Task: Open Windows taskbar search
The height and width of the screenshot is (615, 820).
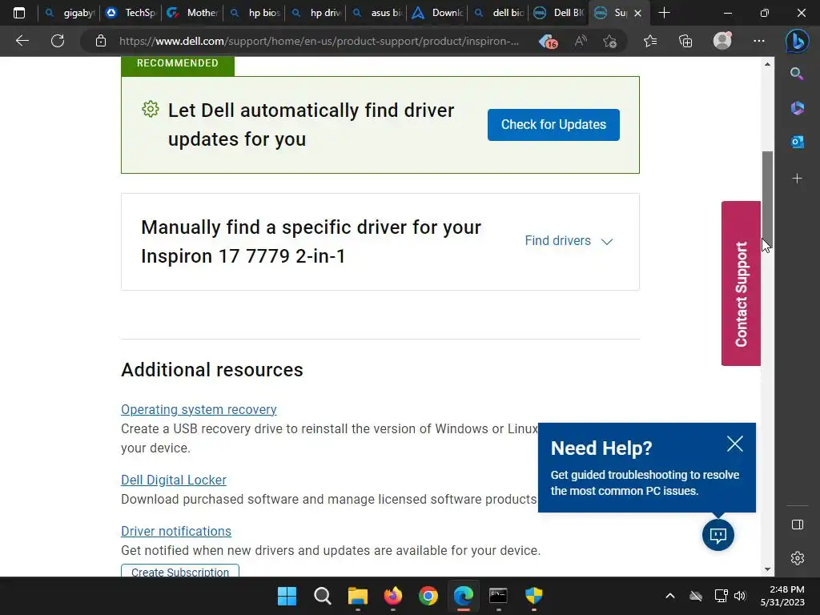Action: point(322,596)
